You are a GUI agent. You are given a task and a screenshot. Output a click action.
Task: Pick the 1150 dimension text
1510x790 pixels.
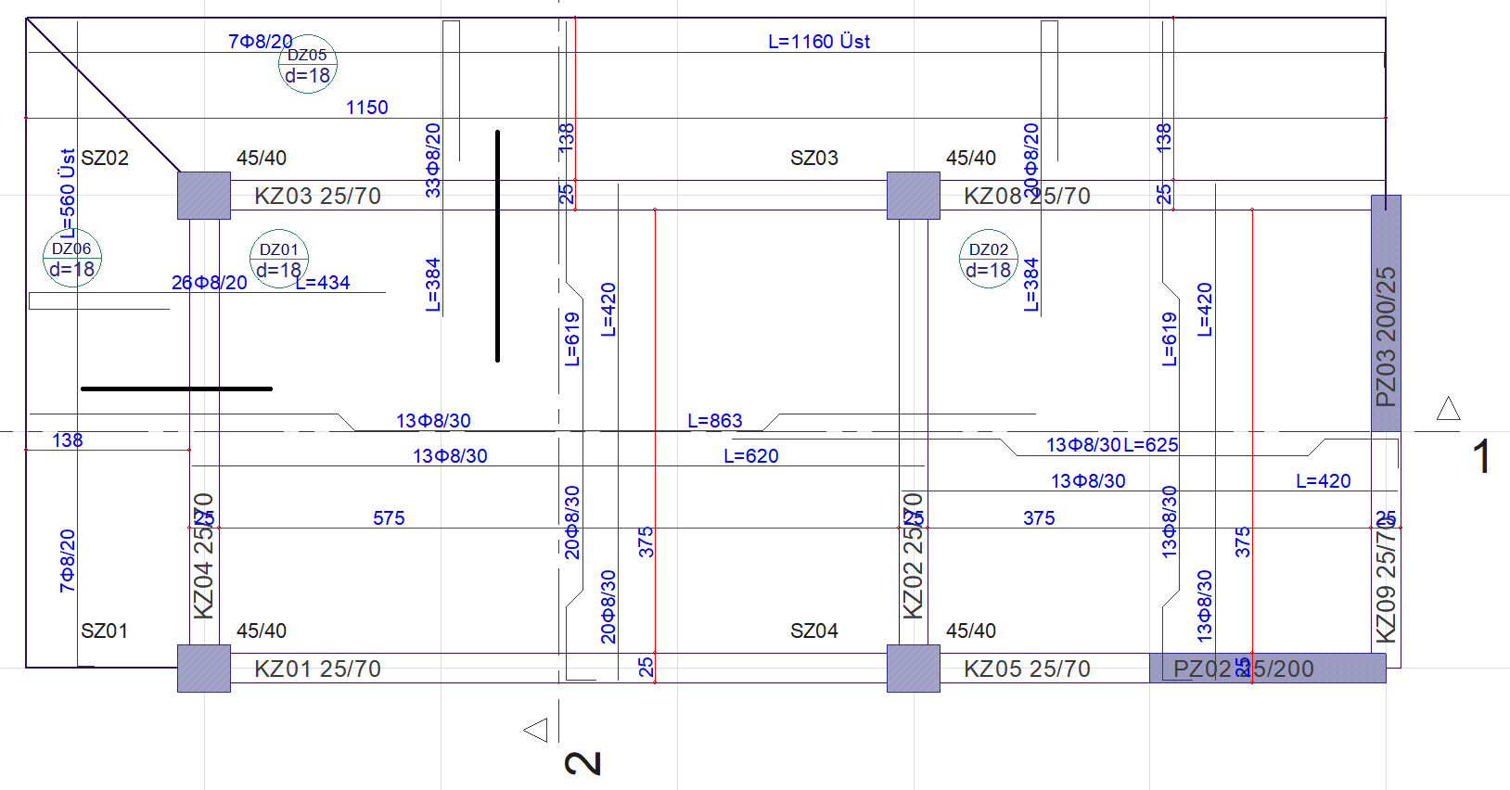click(367, 108)
